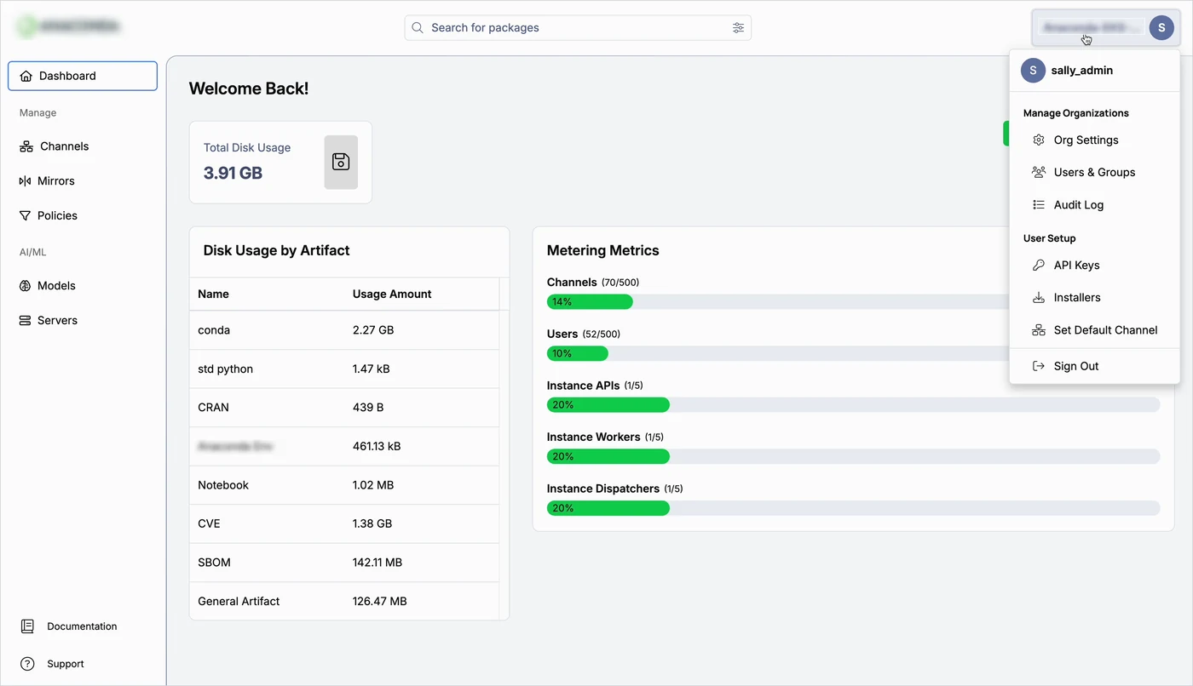Click the API Keys key icon
The height and width of the screenshot is (686, 1193).
tap(1038, 265)
